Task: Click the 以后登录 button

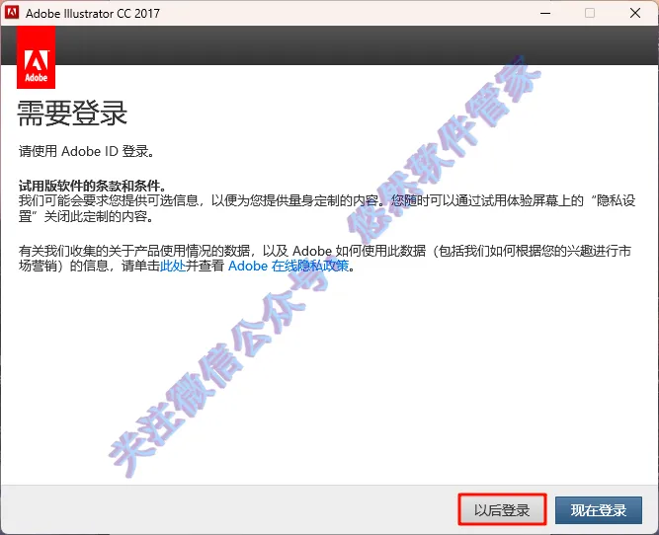Action: coord(502,509)
